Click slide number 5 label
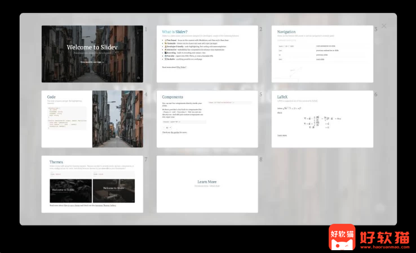Image resolution: width=416 pixels, height=253 pixels. pyautogui.click(x=261, y=94)
